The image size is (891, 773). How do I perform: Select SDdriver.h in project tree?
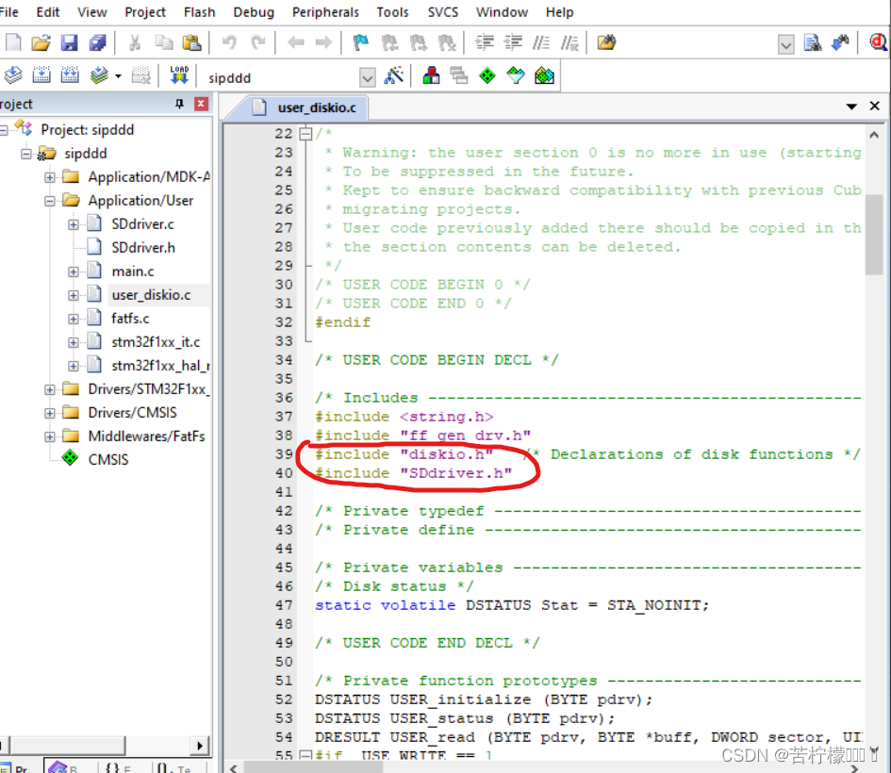click(143, 248)
